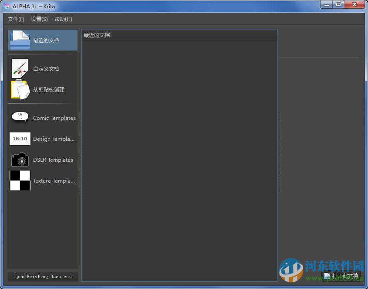Image resolution: width=368 pixels, height=289 pixels.
Task: Open the DSLR Templates camera icon
Action: click(x=19, y=159)
